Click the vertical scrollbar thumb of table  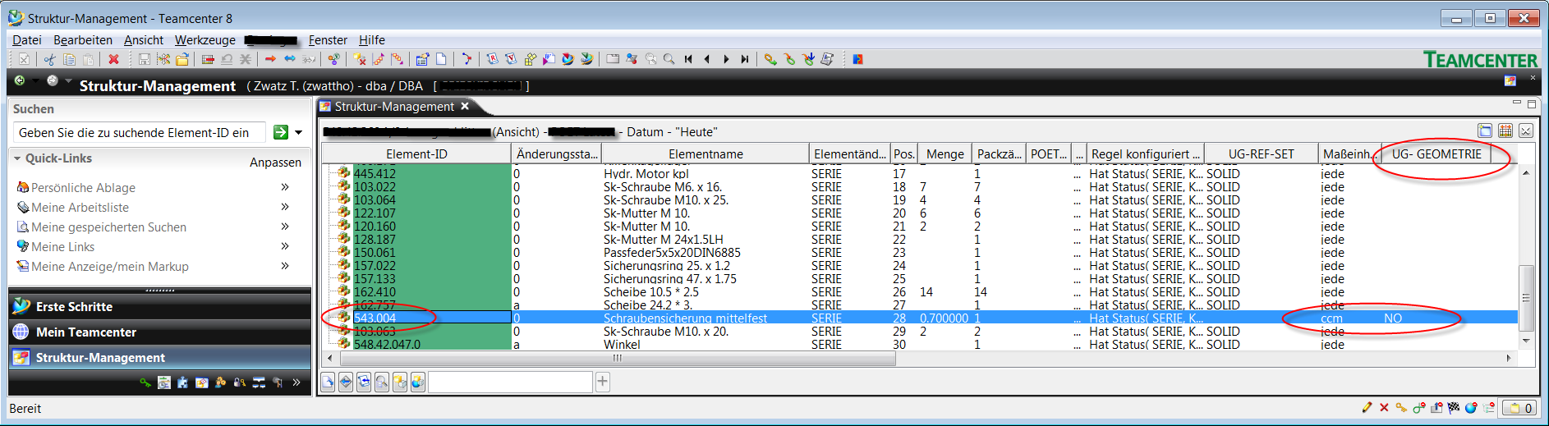[x=1526, y=297]
